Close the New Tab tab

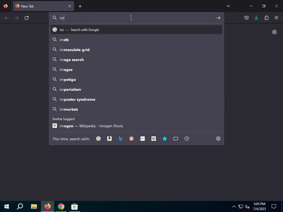[70, 6]
